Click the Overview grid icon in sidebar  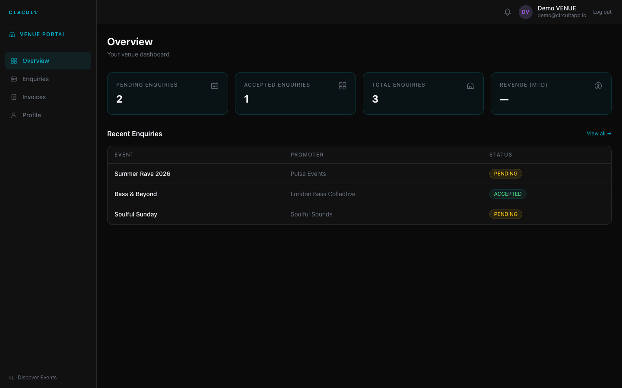tap(14, 61)
